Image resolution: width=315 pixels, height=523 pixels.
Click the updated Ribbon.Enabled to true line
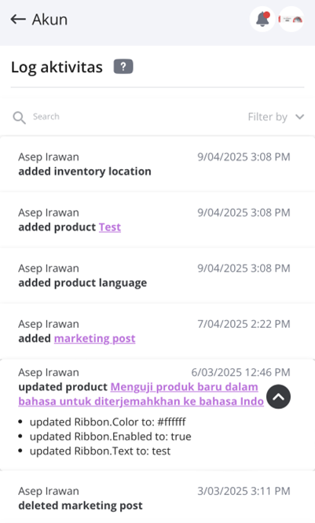[x=110, y=436]
